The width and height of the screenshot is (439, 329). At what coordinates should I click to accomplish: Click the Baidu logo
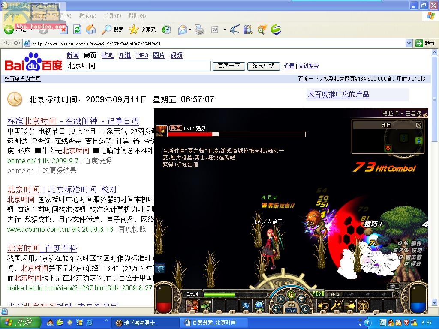pos(33,62)
